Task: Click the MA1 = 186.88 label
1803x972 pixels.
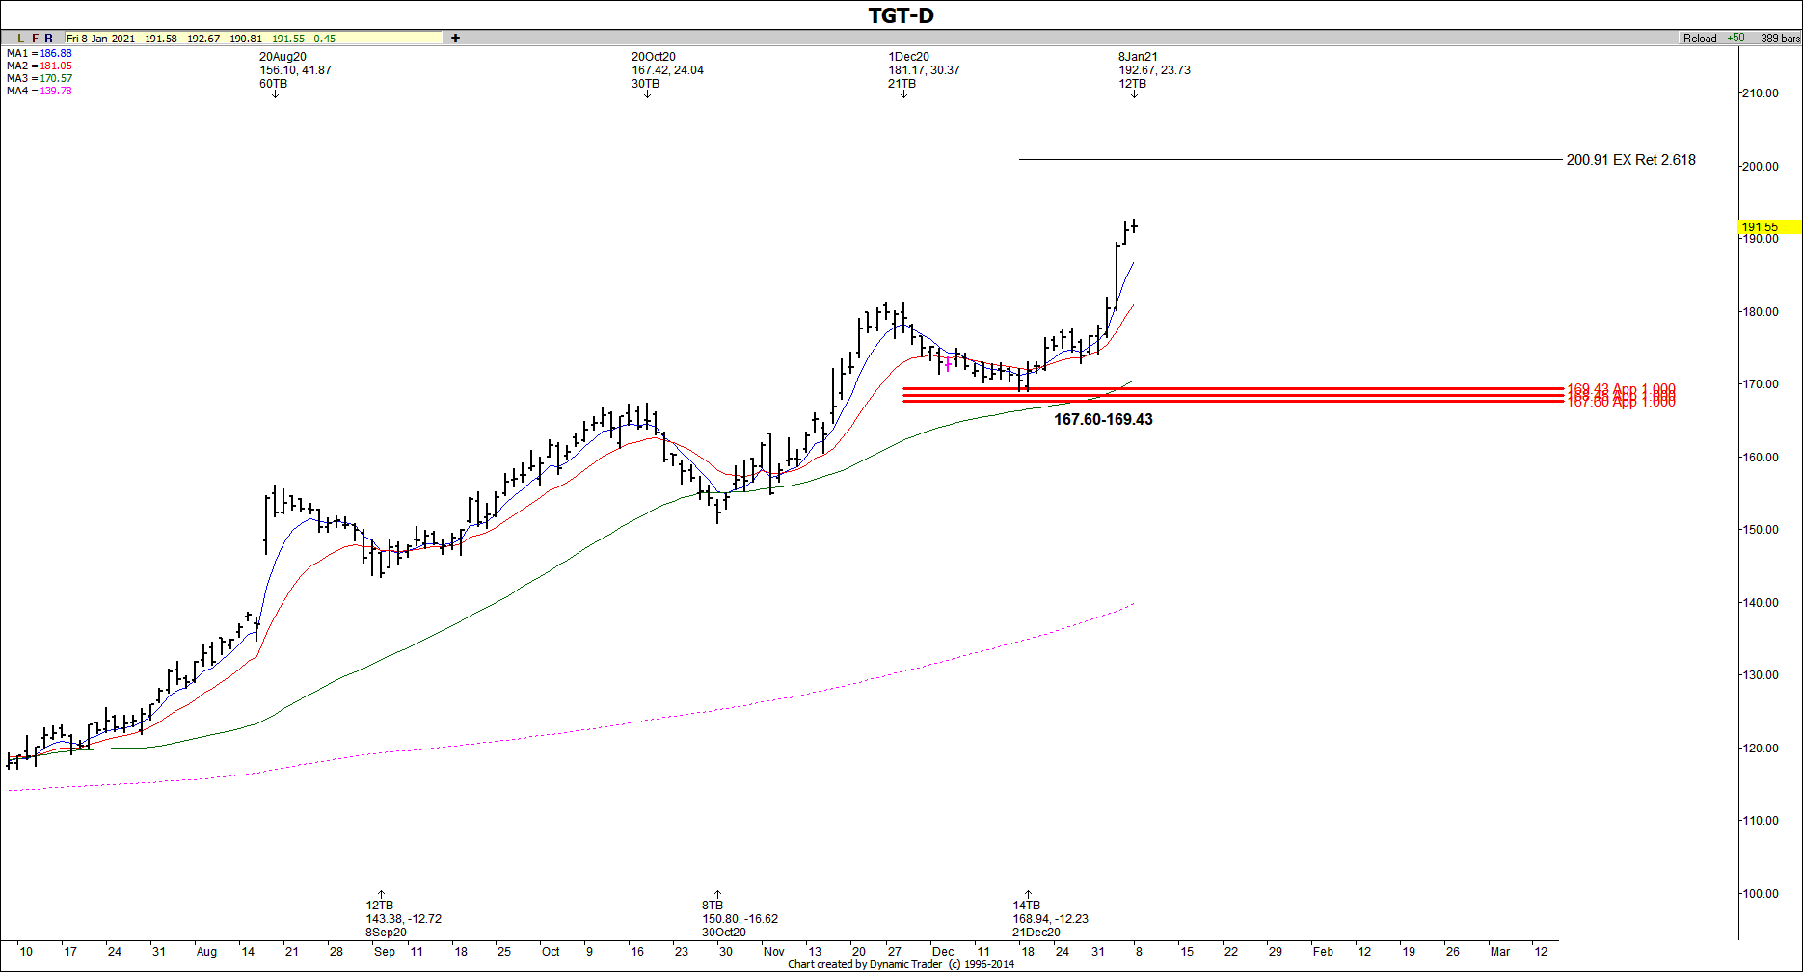Action: [x=40, y=54]
